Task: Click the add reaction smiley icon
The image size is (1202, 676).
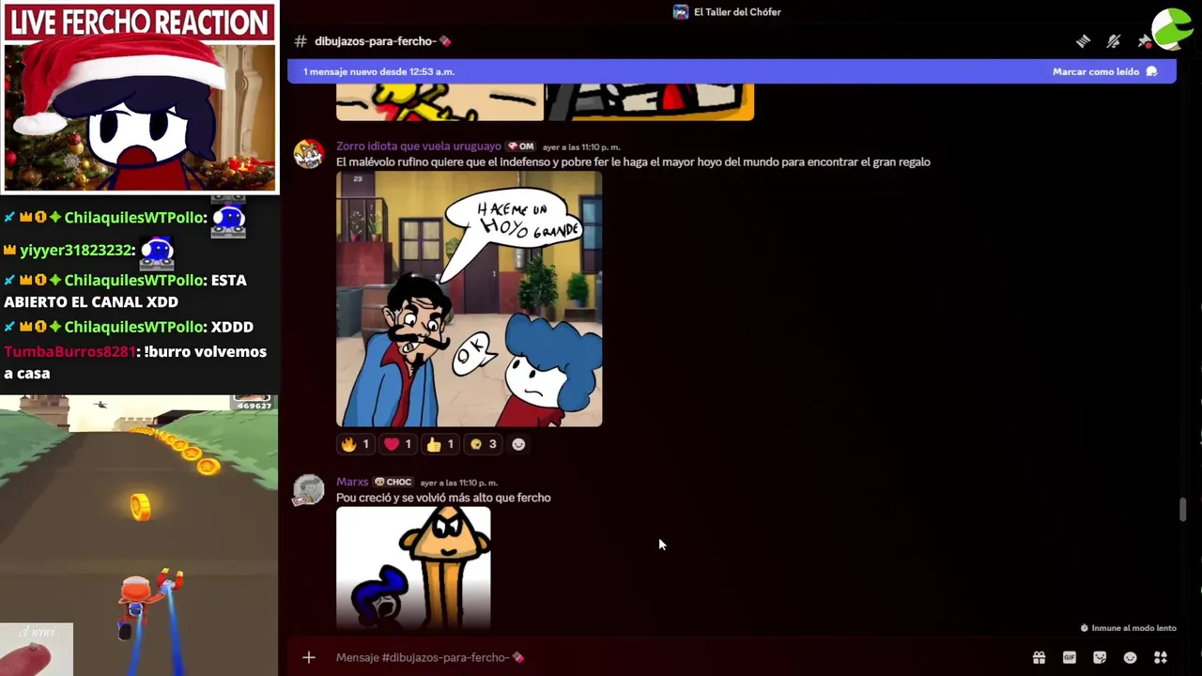Action: 518,444
